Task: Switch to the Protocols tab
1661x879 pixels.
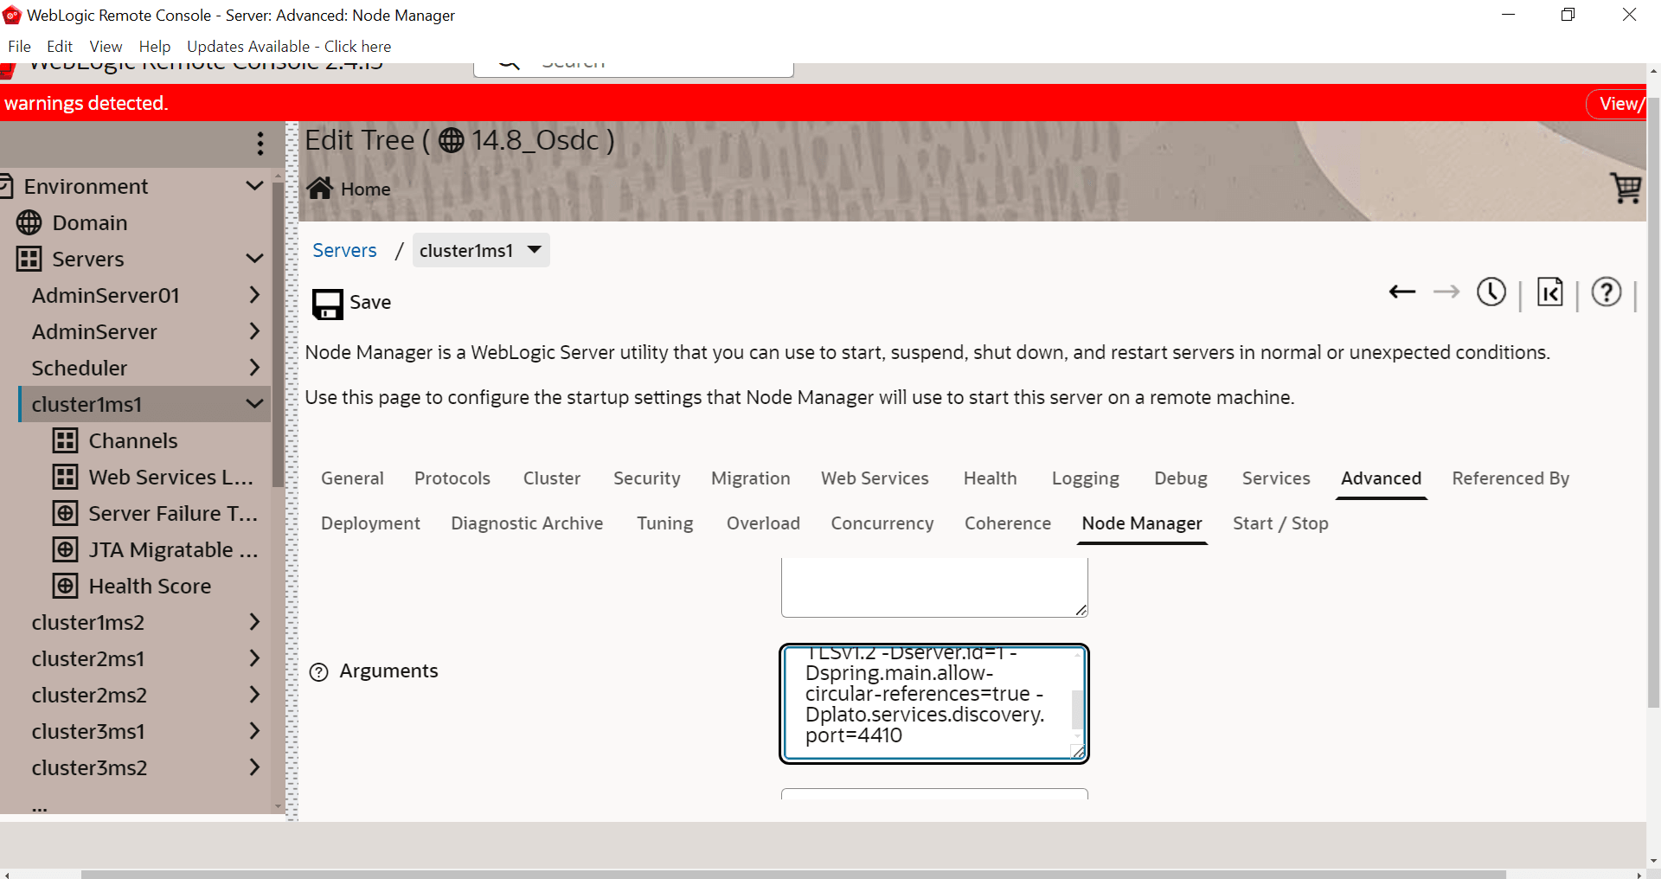Action: coord(452,478)
